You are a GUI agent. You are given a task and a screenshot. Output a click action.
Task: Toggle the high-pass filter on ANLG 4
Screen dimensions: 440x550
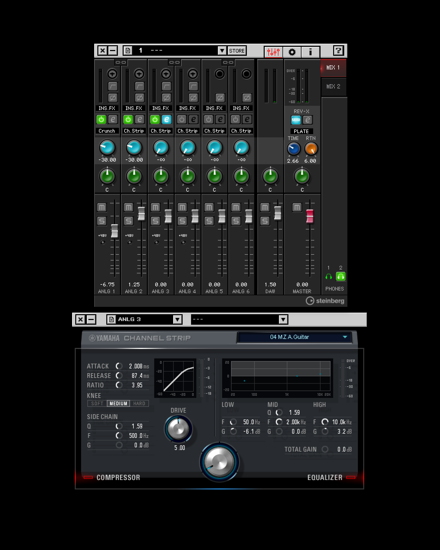coord(193,86)
